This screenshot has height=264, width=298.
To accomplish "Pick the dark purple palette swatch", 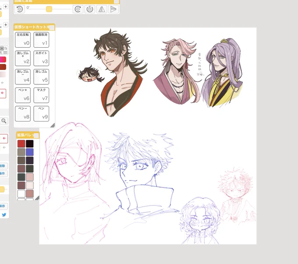I will [x=30, y=160].
